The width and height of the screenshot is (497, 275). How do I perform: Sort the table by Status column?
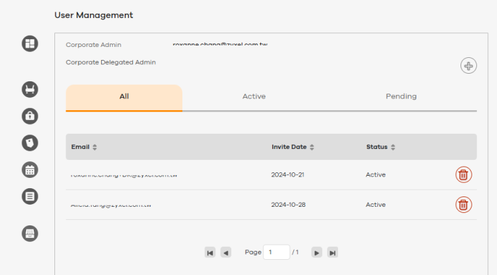(x=393, y=147)
